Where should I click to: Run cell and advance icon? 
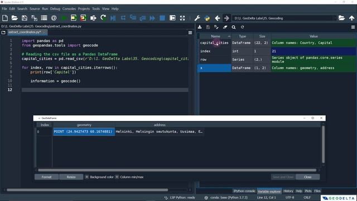83,18
